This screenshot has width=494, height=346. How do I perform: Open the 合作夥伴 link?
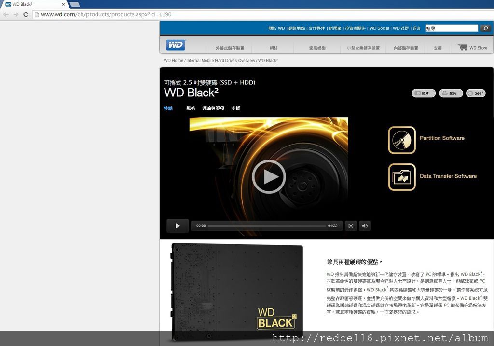(316, 28)
